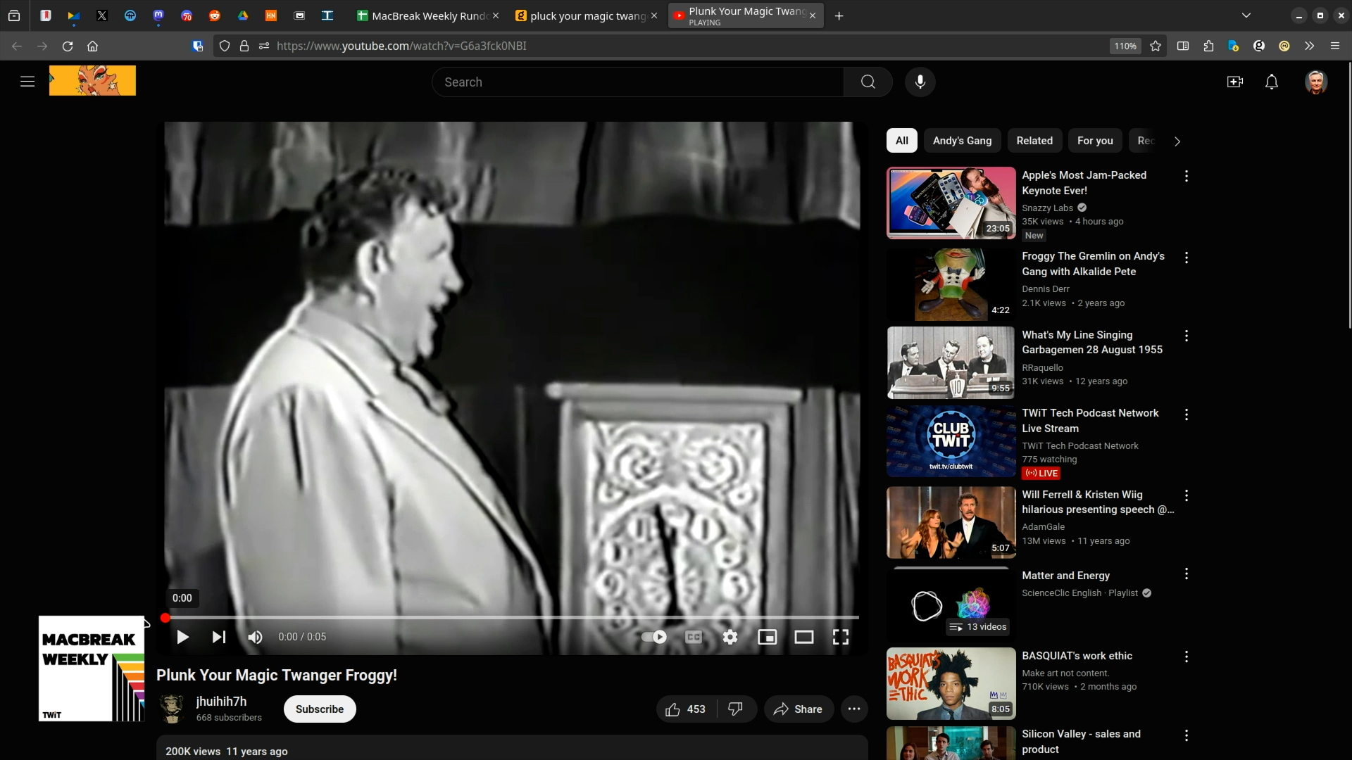Enter fullscreen mode

[841, 637]
